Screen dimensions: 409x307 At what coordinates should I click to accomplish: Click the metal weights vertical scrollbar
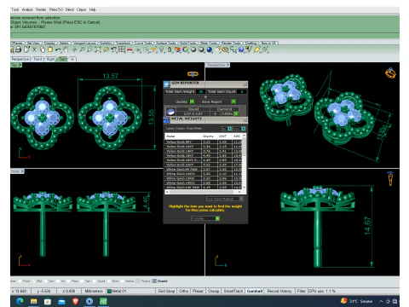point(244,161)
